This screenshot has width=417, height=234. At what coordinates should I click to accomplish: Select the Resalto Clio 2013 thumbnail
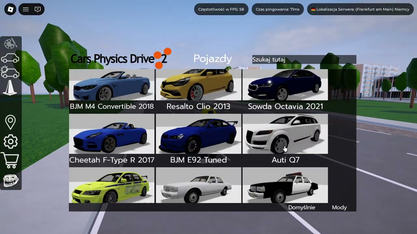click(198, 84)
